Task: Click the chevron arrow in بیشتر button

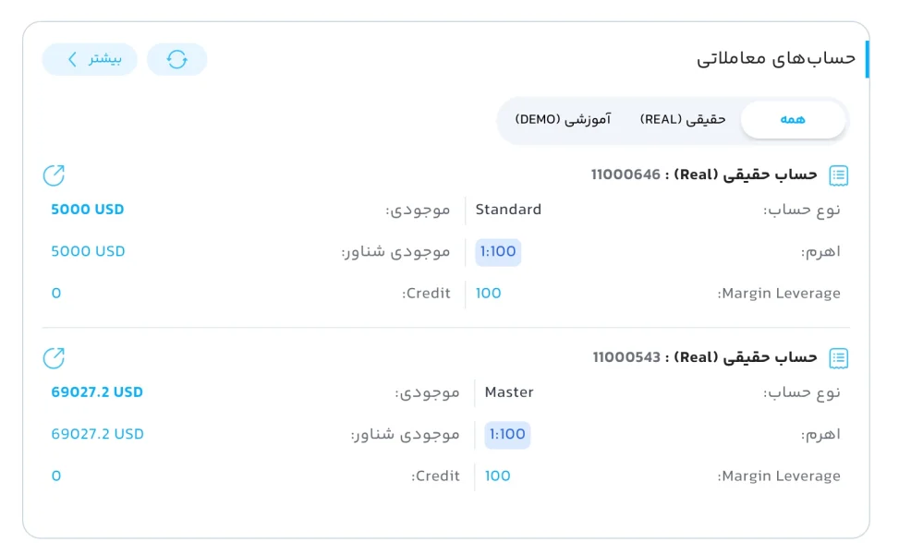Action: 72,60
